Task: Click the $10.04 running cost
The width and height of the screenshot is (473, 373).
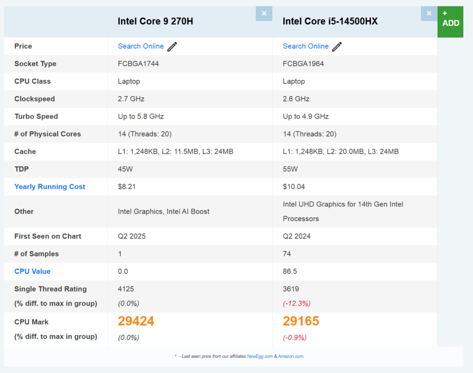Action: (294, 186)
